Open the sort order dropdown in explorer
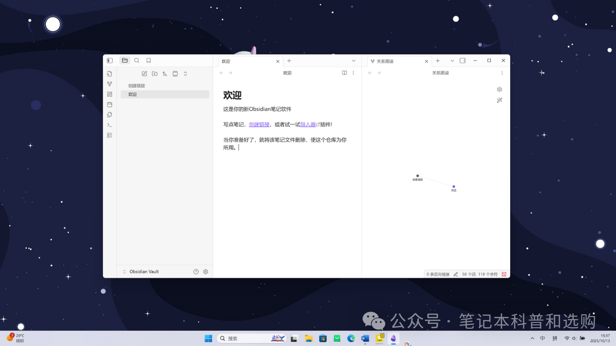The image size is (616, 346). (165, 74)
